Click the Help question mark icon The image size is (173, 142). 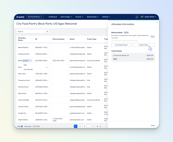click(22, 126)
